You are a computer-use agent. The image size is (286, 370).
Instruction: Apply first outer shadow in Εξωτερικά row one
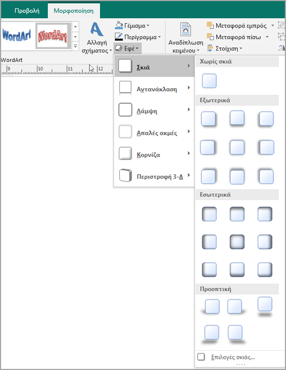tap(208, 119)
